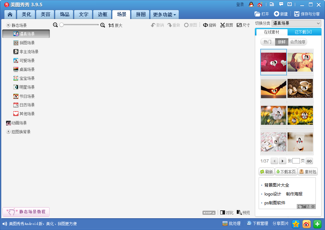Click the green plus share icon
325x230 pixels.
click(317, 224)
